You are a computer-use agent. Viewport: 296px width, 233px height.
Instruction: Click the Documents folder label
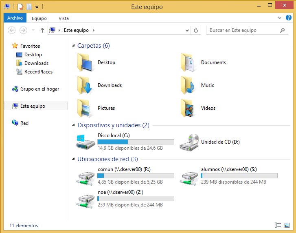point(213,62)
